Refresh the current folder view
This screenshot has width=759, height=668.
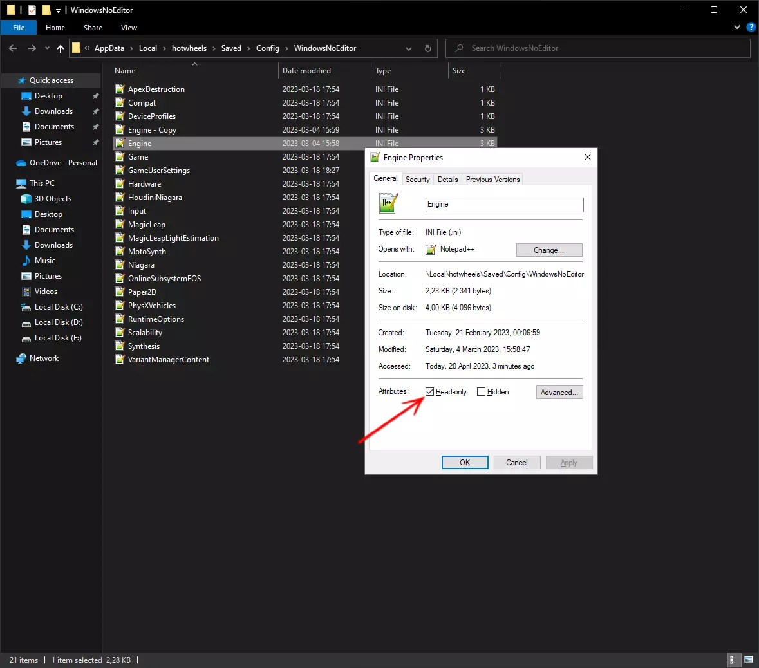427,48
